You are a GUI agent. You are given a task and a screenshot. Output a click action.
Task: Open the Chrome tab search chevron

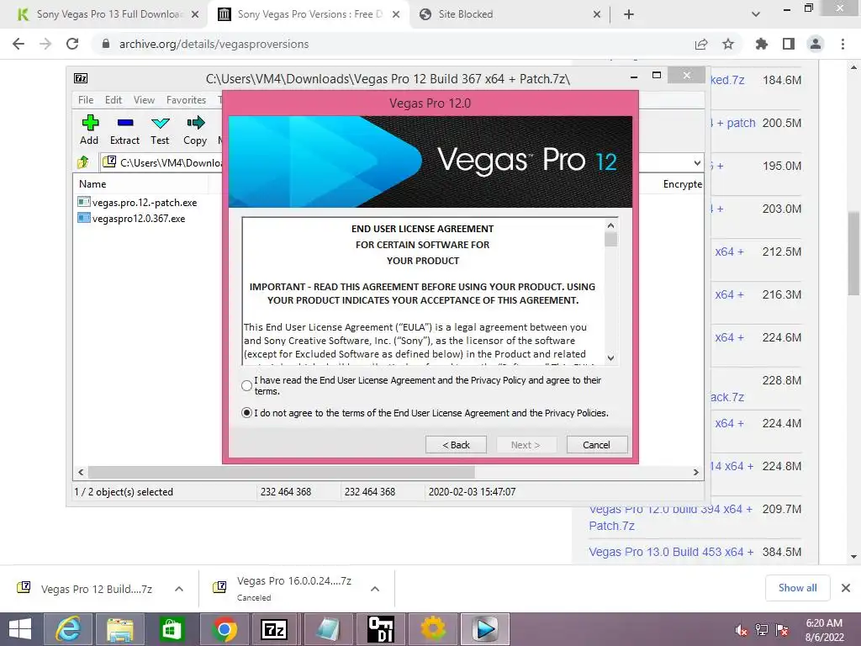point(756,14)
